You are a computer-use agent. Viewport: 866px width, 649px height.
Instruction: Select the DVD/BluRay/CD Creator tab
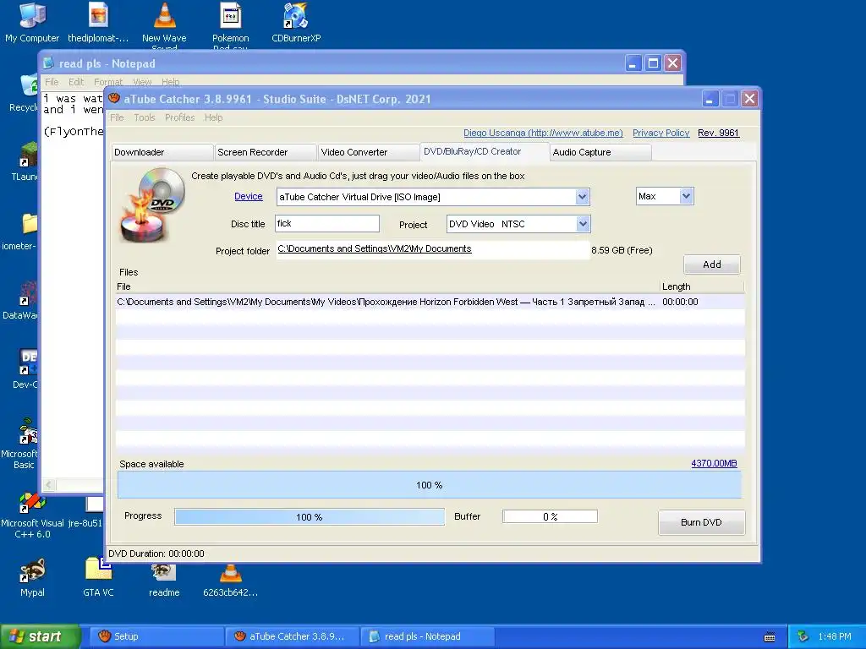pos(485,151)
